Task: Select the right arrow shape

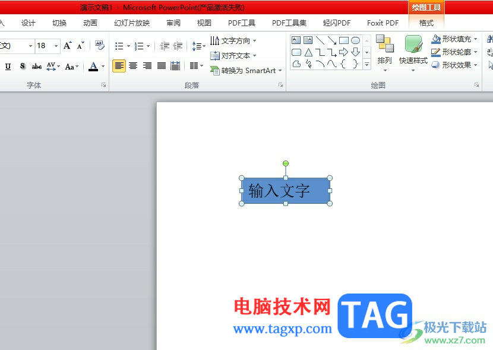Action: click(x=343, y=52)
